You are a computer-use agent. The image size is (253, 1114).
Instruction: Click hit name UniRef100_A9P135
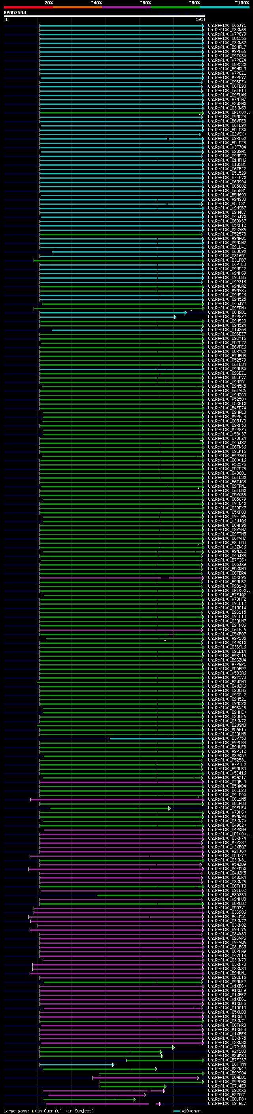click(x=227, y=638)
